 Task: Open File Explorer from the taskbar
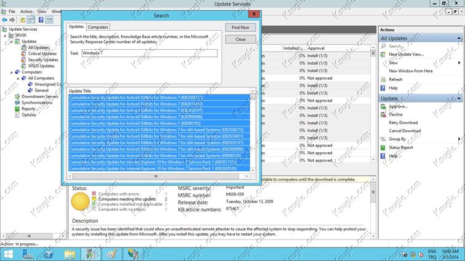tap(70, 254)
